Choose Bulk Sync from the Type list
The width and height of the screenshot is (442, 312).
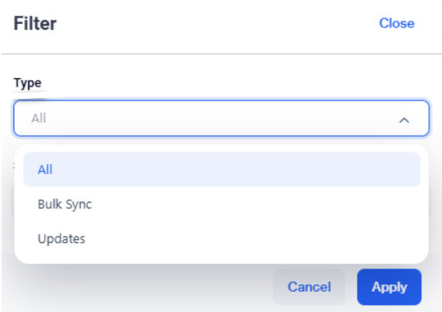[222, 204]
